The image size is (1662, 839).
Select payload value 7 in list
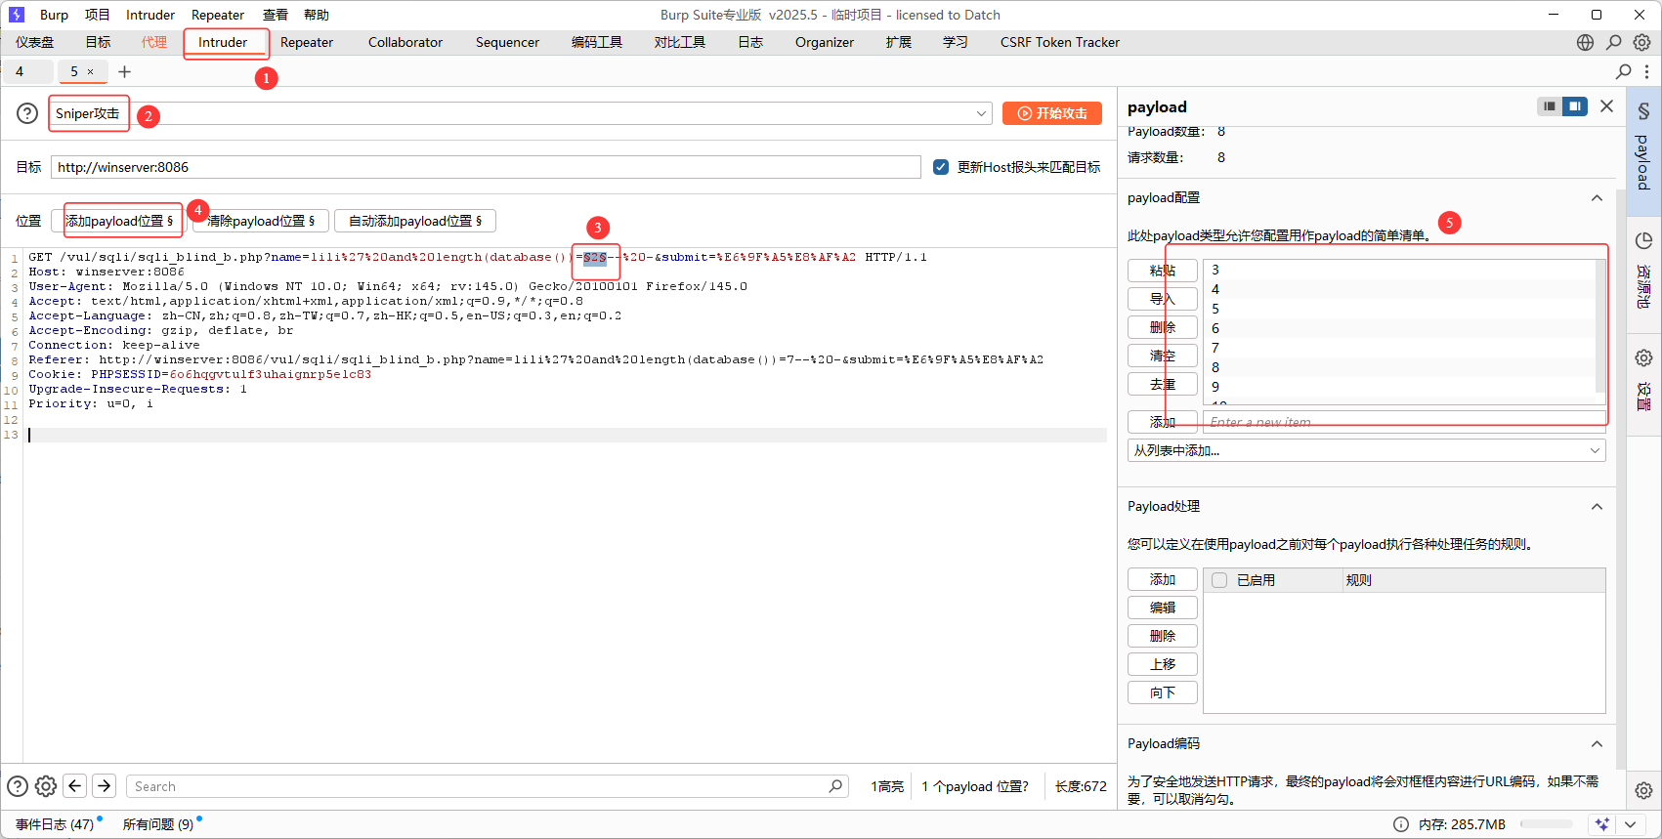pyautogui.click(x=1399, y=348)
